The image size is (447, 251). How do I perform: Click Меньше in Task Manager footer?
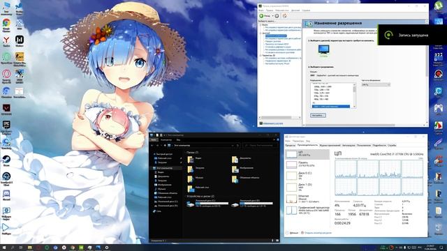[292, 233]
